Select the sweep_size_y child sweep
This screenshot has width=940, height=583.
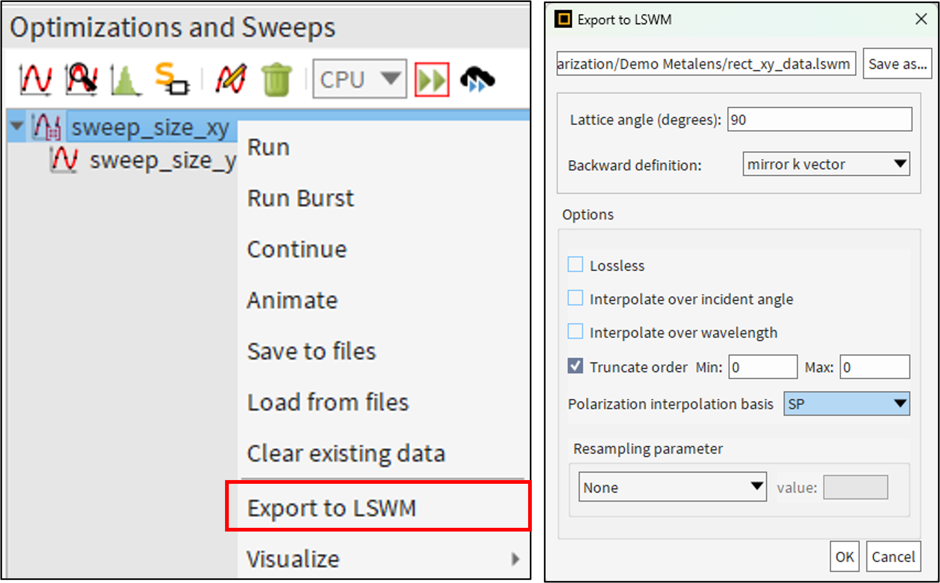(x=163, y=161)
